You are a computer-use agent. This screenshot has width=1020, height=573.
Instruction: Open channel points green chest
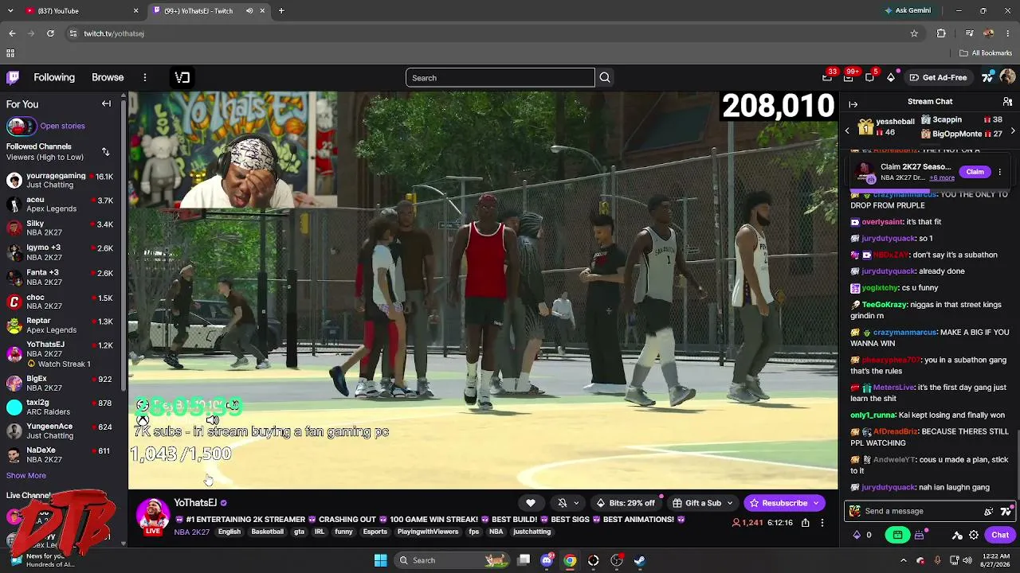pyautogui.click(x=898, y=535)
